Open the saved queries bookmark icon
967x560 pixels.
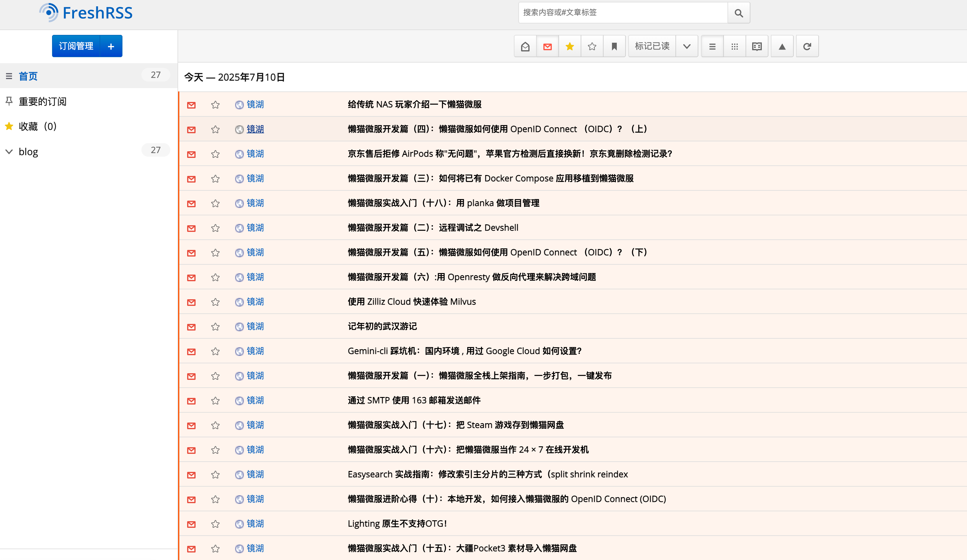pos(614,46)
